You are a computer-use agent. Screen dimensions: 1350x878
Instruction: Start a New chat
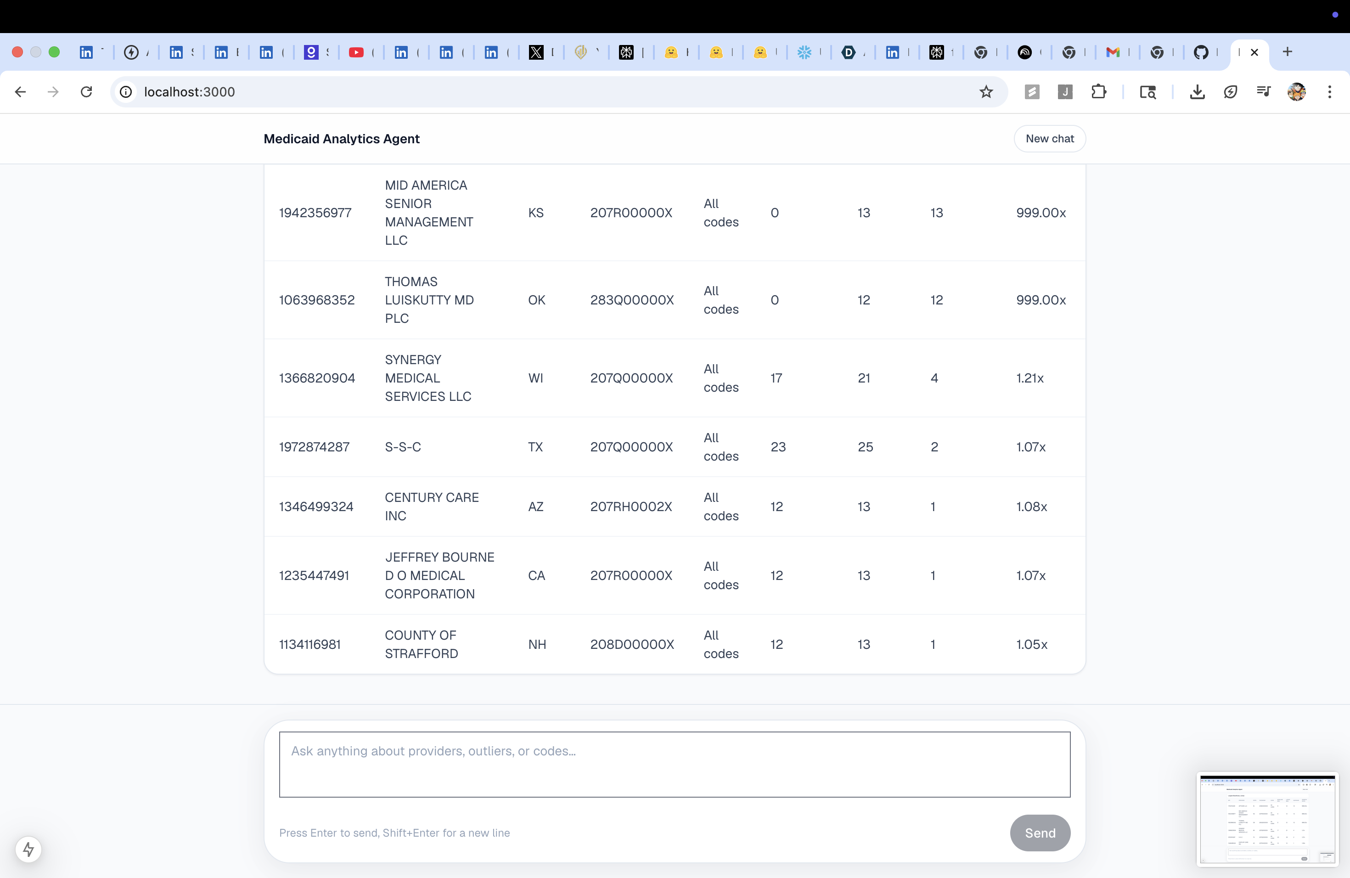coord(1049,139)
